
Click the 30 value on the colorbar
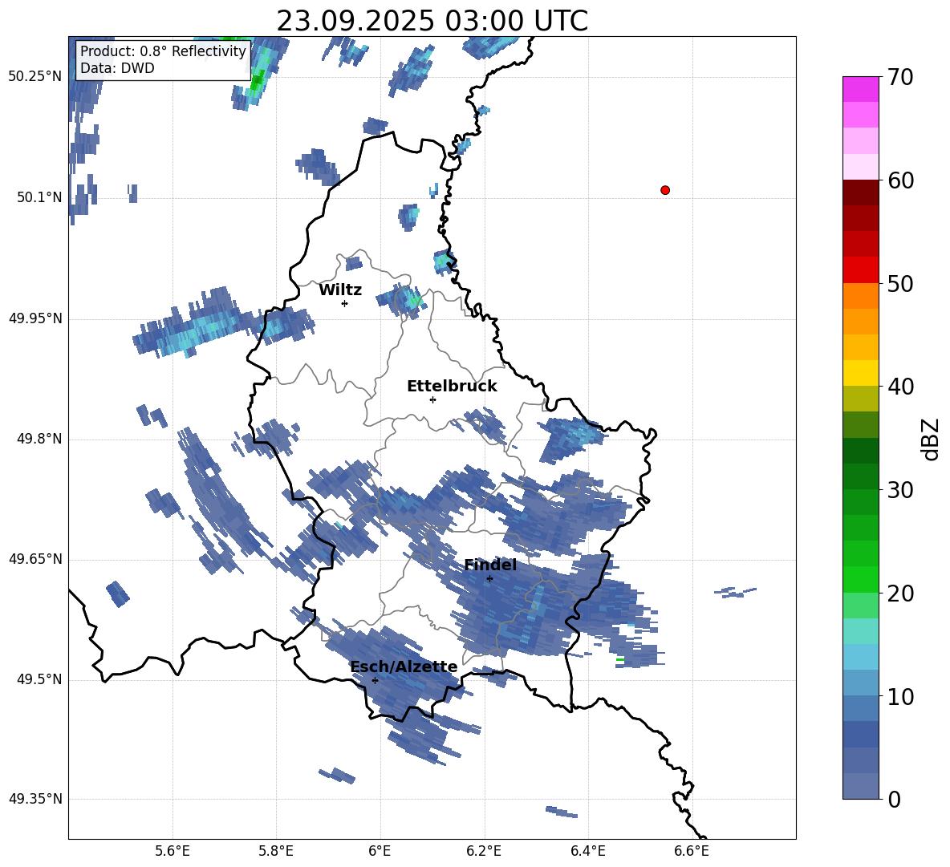(900, 490)
